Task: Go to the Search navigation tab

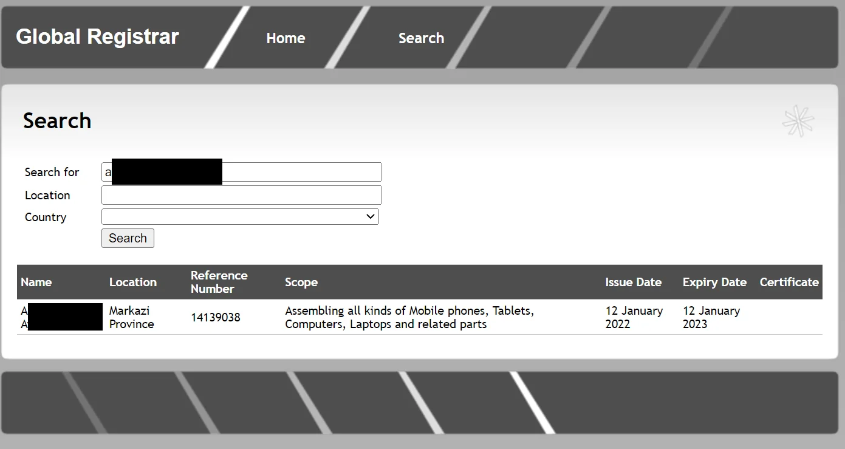Action: 421,38
